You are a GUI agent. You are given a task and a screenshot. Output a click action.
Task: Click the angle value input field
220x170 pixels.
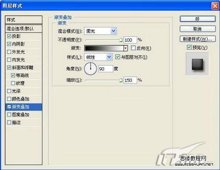pos(106,69)
